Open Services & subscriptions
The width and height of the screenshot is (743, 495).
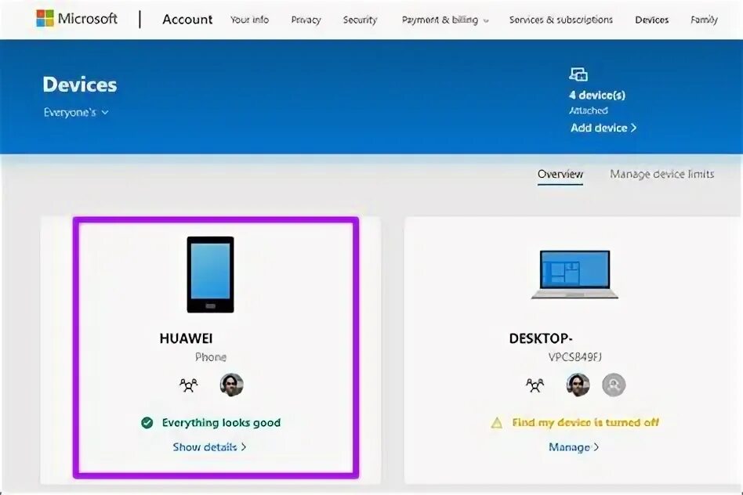[x=560, y=20]
